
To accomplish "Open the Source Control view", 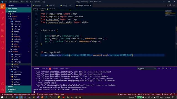I will click(x=3, y=18).
